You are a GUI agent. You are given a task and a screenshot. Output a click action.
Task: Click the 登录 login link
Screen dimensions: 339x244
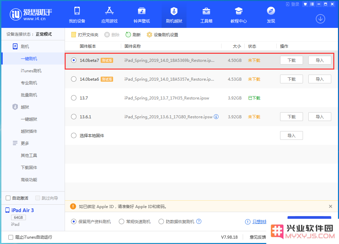pos(293,4)
